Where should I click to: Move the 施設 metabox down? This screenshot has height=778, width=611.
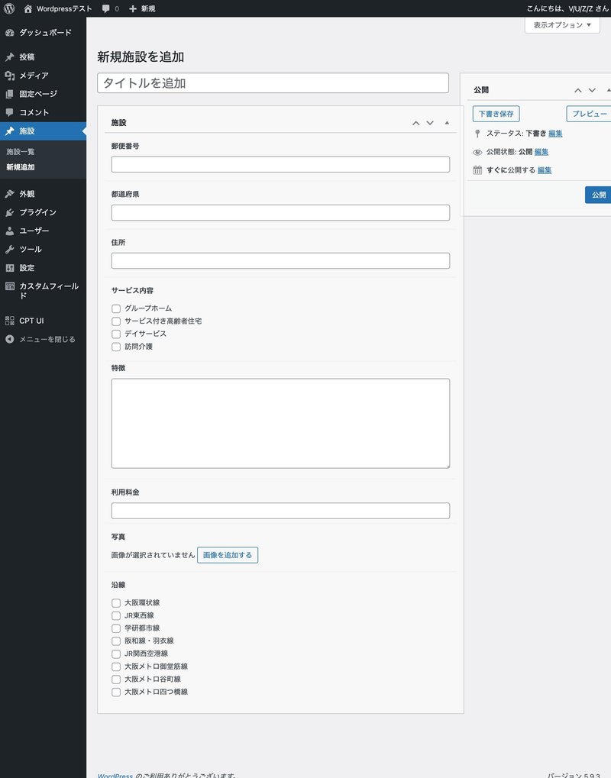click(430, 123)
